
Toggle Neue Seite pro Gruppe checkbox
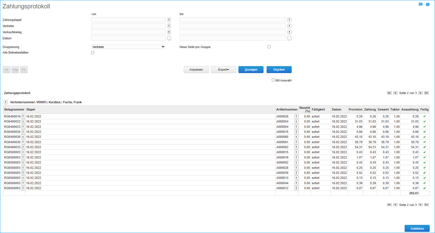tap(269, 47)
